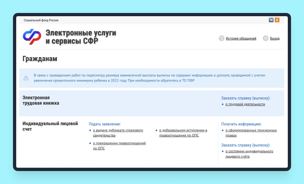Click the История обращений clock icon
Image resolution: width=304 pixels, height=184 pixels.
[221, 39]
